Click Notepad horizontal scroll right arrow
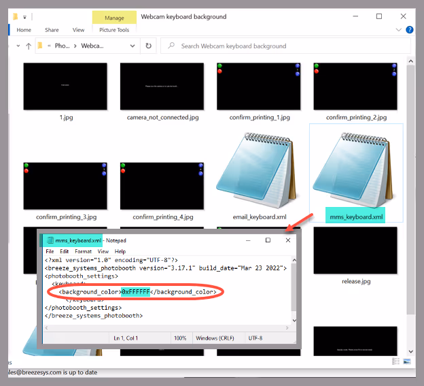This screenshot has width=424, height=386. point(287,327)
